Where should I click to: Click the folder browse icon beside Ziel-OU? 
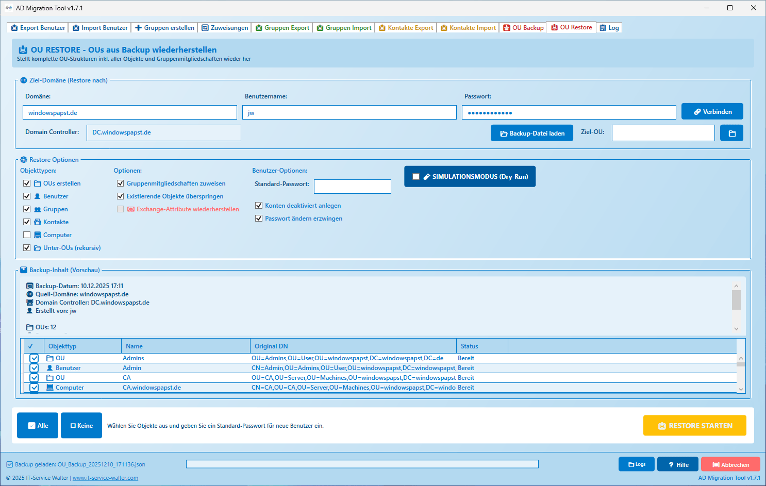[x=731, y=133]
